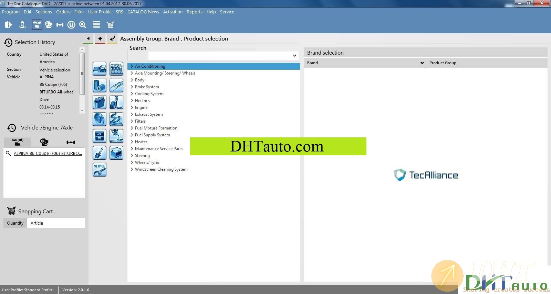
Task: Open the Sections menu
Action: click(44, 12)
